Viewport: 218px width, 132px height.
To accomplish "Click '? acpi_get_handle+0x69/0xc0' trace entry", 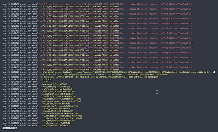I will [56, 108].
